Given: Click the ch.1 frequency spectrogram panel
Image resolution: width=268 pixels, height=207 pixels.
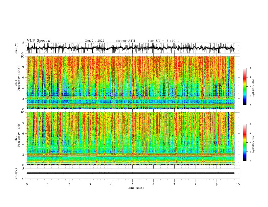Looking at the screenshot, I should point(130,83).
